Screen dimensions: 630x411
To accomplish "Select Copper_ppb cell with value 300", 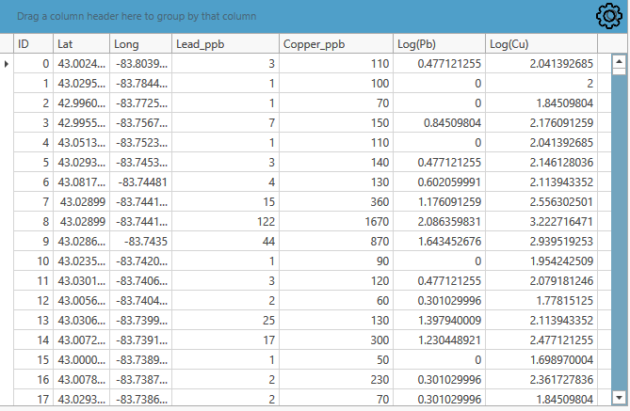I will coord(336,340).
